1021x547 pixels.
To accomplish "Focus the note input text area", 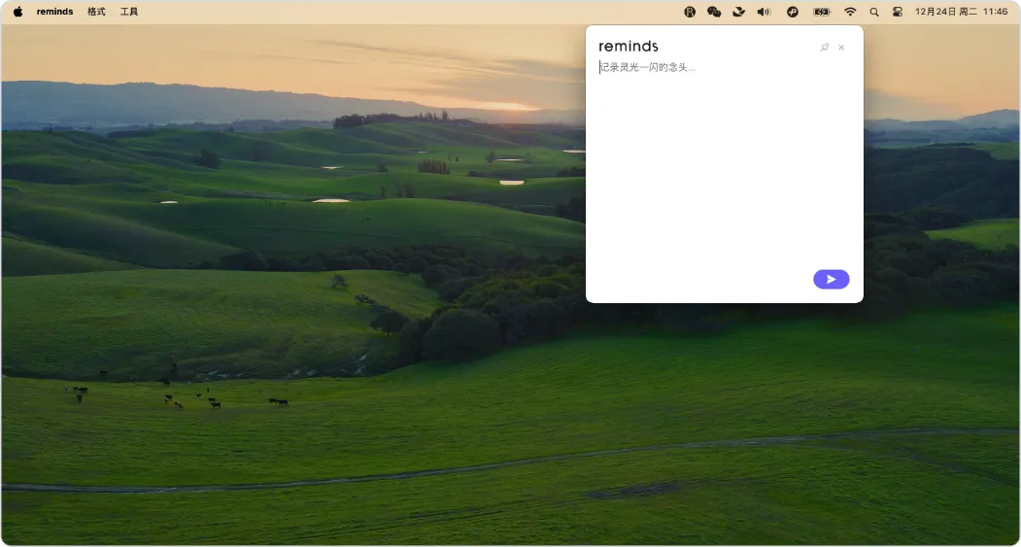I will [x=724, y=163].
